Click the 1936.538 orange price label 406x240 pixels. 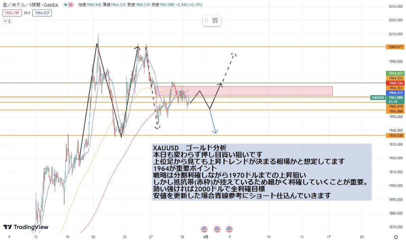point(395,135)
